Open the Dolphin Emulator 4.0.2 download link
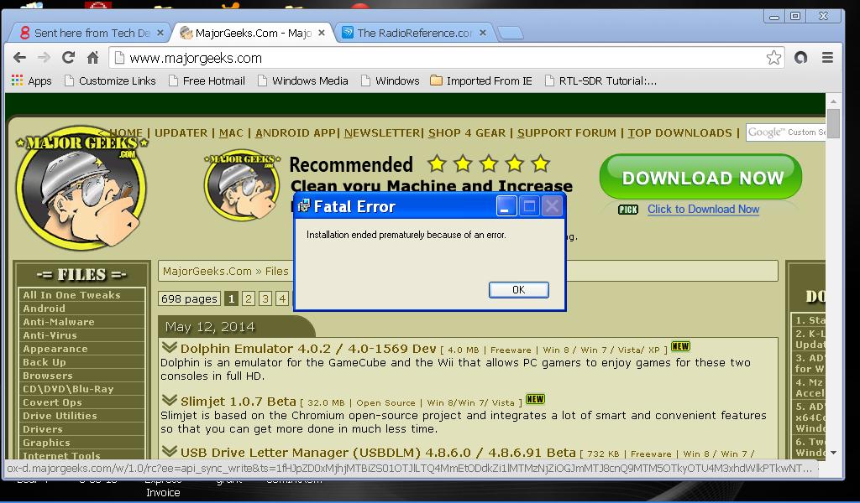 click(308, 349)
